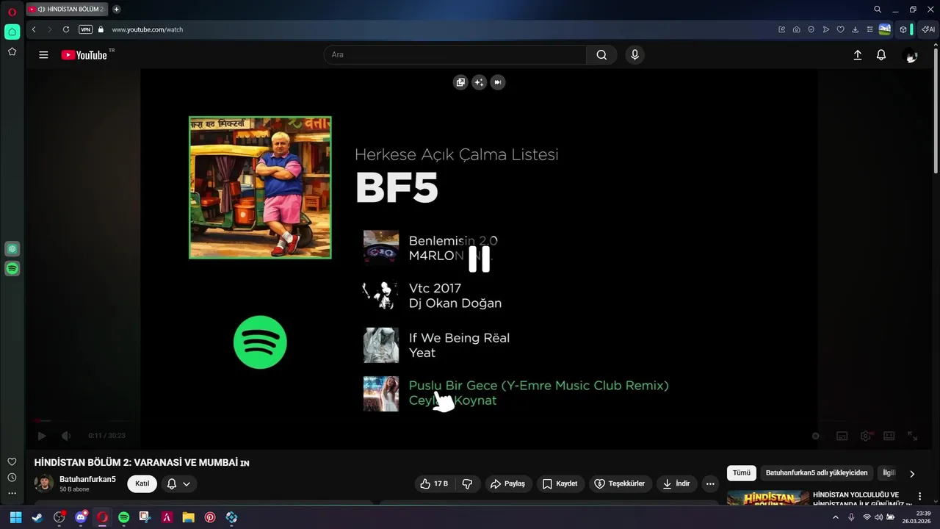Screen dimensions: 940x529
Task: Click the Katıl join button
Action: tap(142, 483)
